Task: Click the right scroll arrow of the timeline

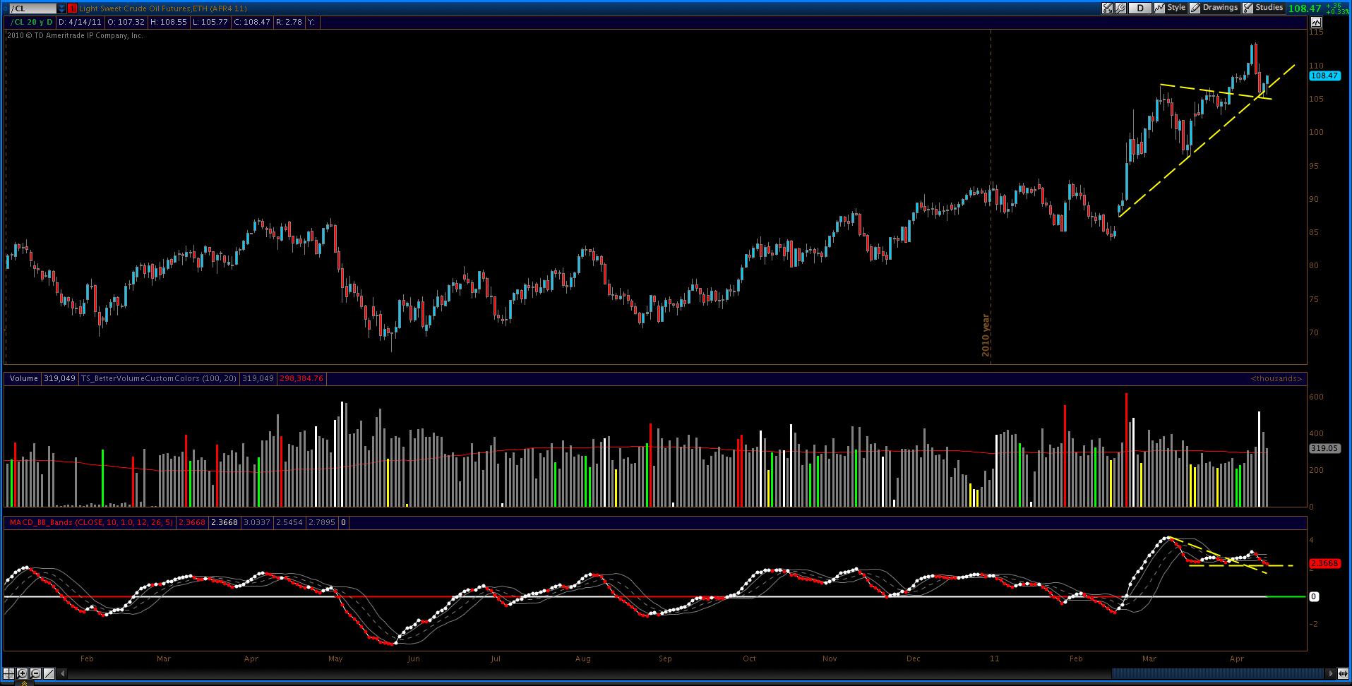Action: 1331,673
